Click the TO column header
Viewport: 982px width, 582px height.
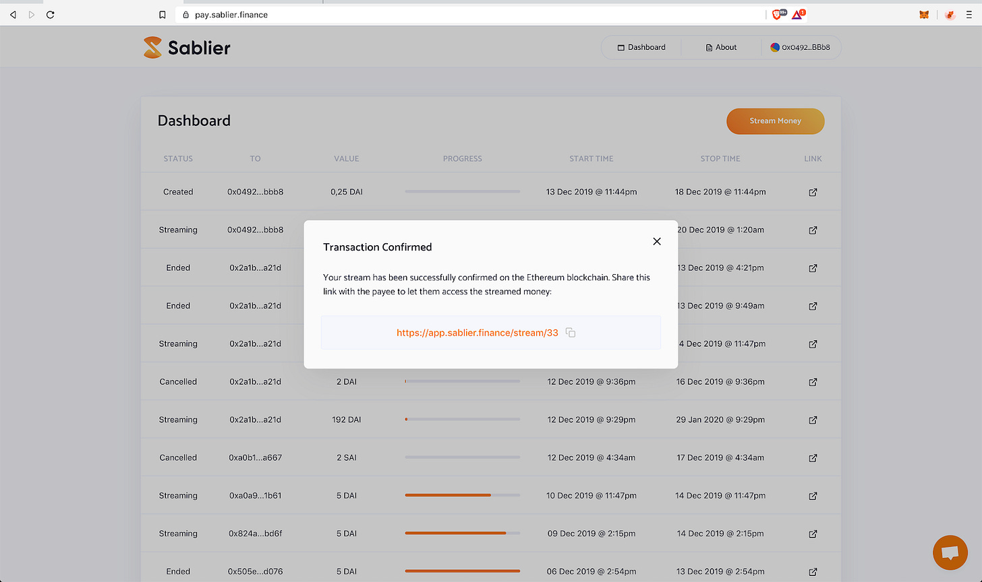point(255,159)
